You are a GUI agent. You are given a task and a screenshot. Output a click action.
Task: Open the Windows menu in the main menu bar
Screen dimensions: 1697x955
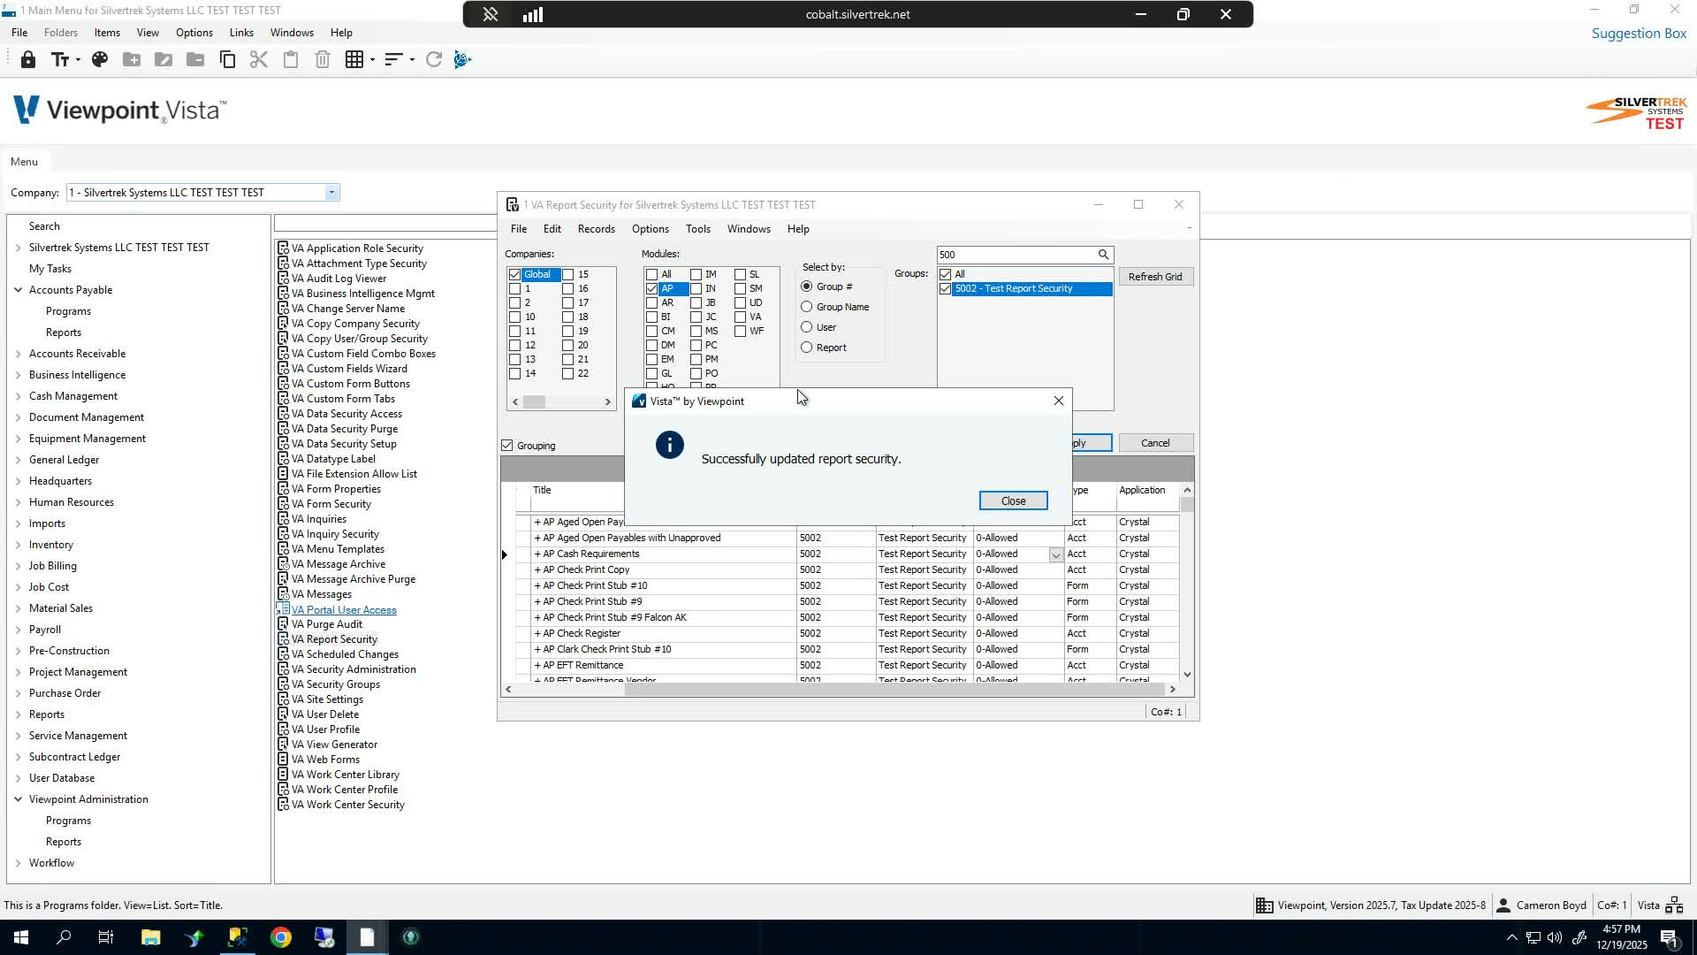pos(292,33)
